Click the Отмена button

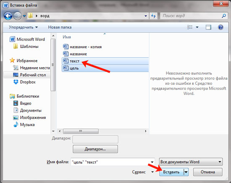click(x=208, y=172)
